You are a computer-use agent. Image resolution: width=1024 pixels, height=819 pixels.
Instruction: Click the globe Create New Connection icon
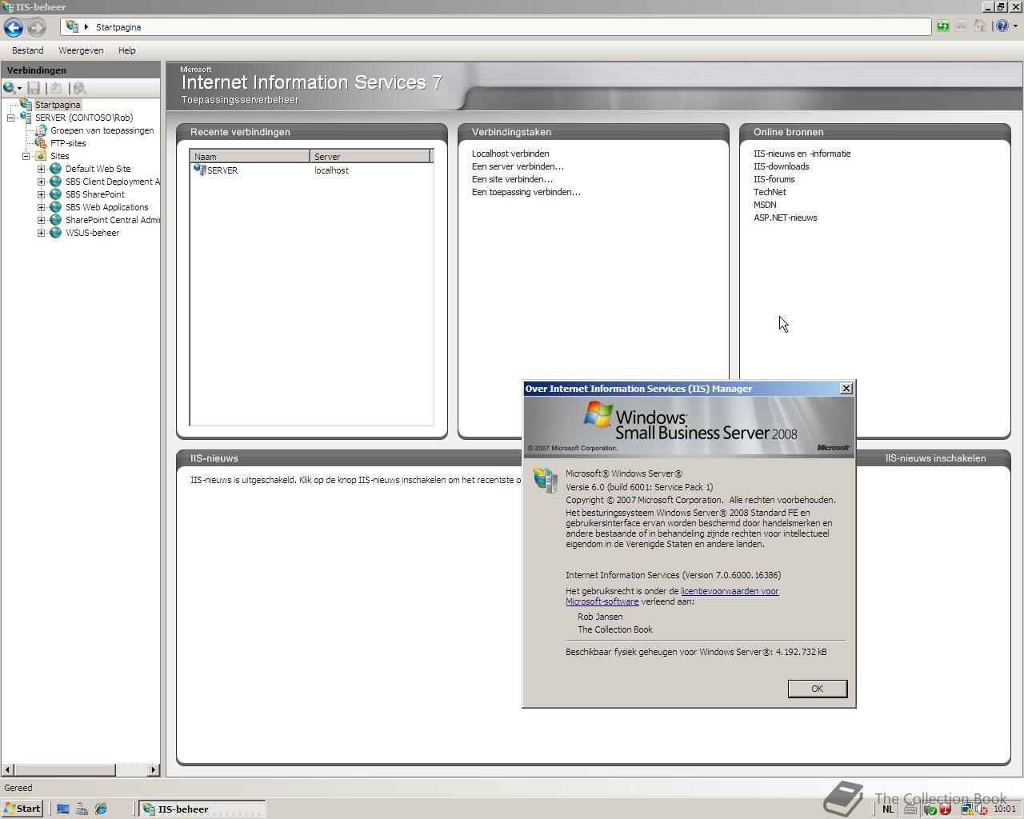(9, 88)
